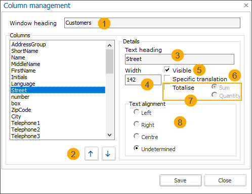The width and height of the screenshot is (252, 194).
Task: Select Telephone3 in columns list
Action: coord(58,136)
